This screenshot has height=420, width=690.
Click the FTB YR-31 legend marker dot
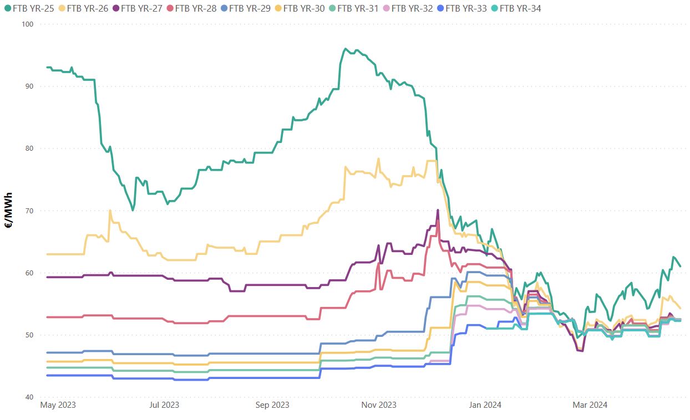(332, 8)
